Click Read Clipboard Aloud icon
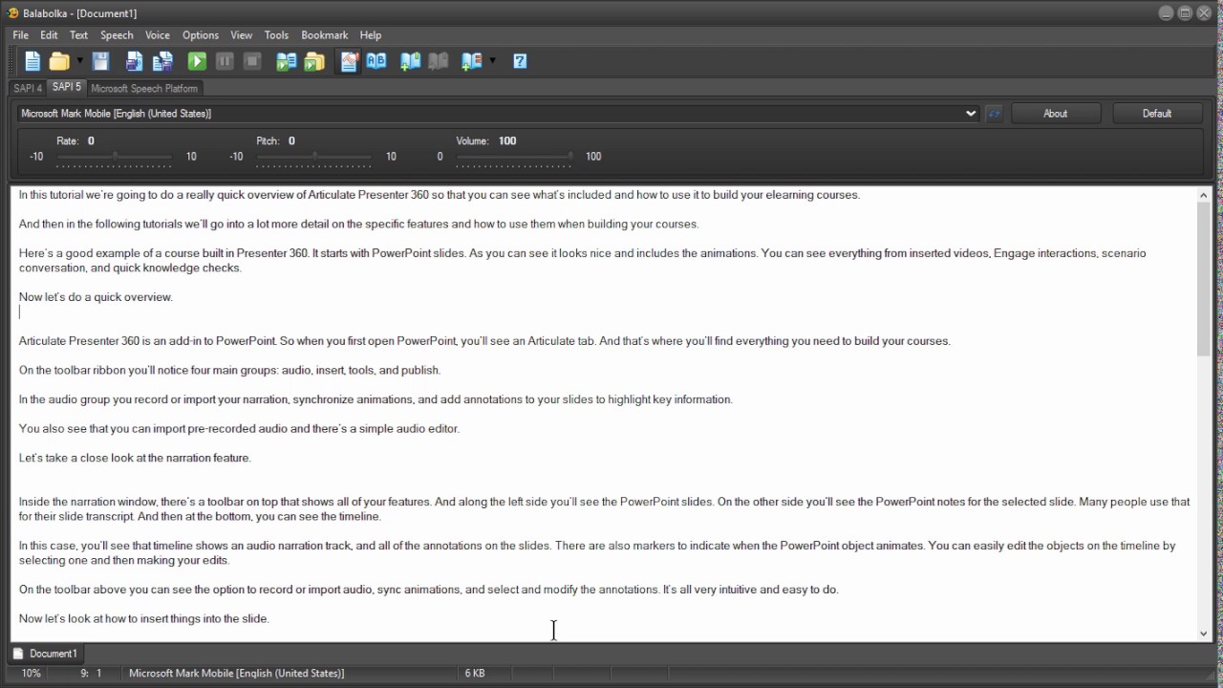The image size is (1223, 688). [x=286, y=61]
